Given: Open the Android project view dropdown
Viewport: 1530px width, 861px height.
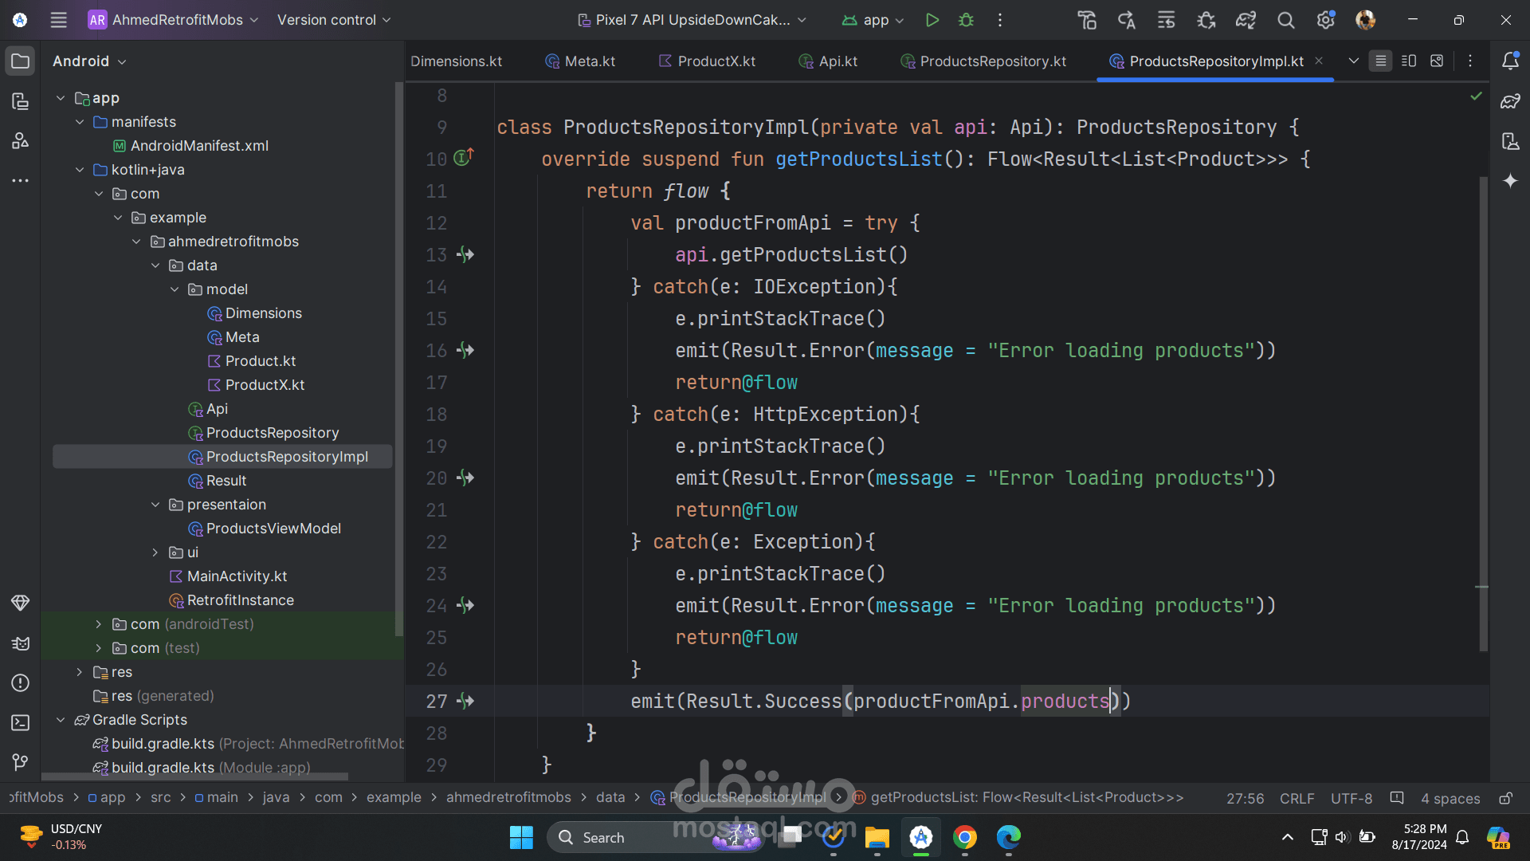Looking at the screenshot, I should coord(89,61).
